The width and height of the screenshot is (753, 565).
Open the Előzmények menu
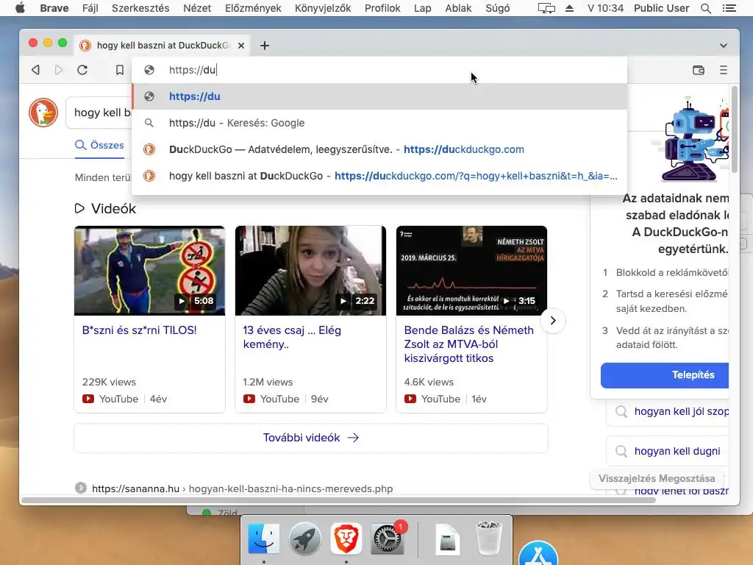[253, 8]
